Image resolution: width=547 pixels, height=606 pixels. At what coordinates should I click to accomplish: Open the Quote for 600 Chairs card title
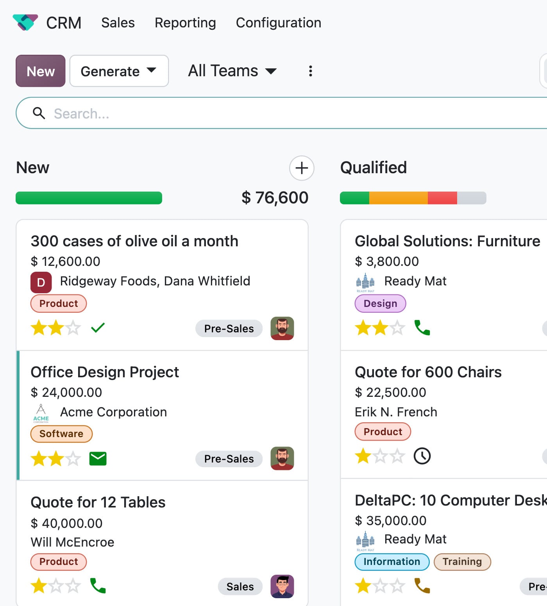tap(428, 372)
